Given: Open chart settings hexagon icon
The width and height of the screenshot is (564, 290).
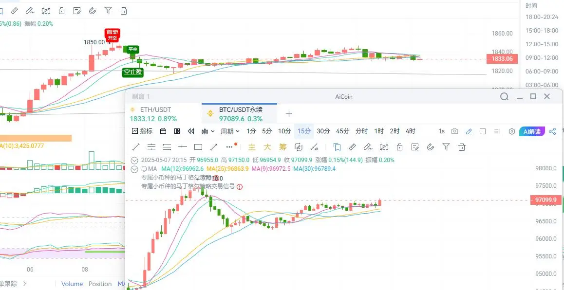Looking at the screenshot, I should click(512, 131).
